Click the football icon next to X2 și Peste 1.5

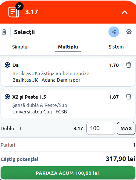7,97
